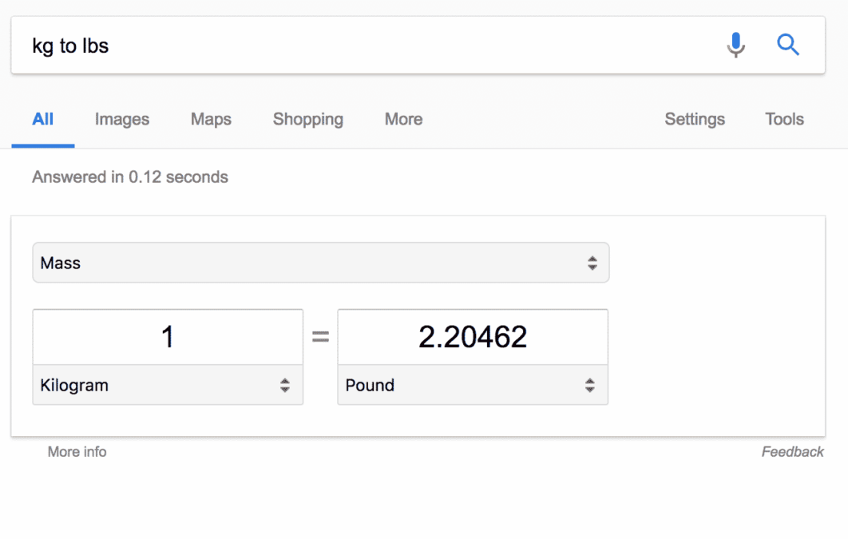The height and width of the screenshot is (539, 848).
Task: Open the Settings menu
Action: [695, 120]
